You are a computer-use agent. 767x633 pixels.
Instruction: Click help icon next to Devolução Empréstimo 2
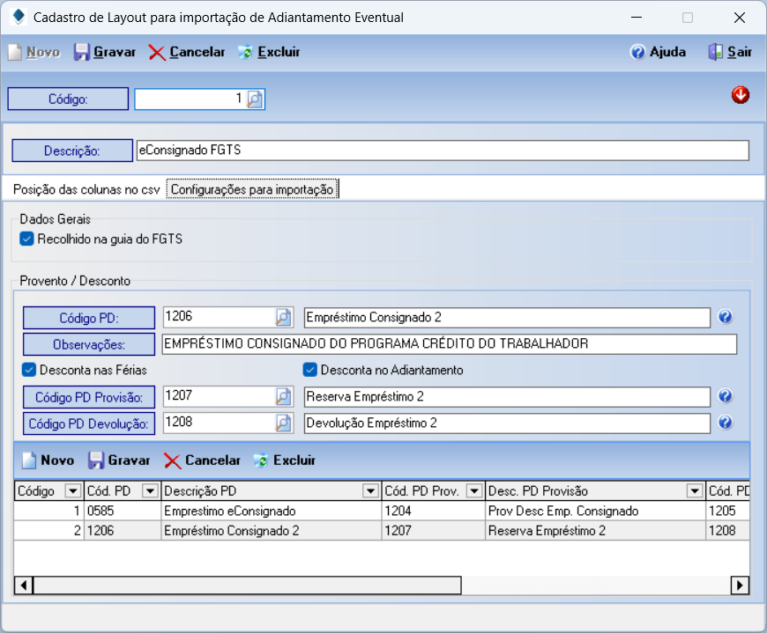726,423
